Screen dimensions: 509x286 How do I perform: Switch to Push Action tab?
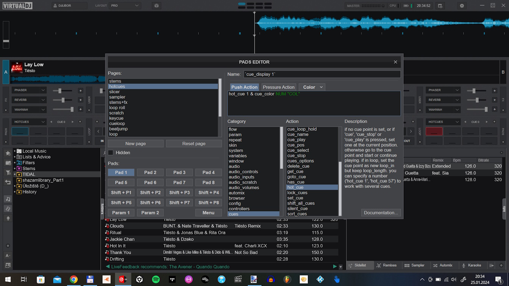click(244, 87)
